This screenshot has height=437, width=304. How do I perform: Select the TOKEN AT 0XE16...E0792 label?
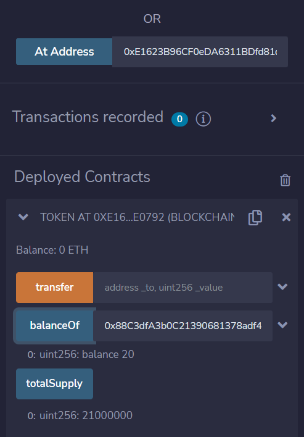click(138, 217)
